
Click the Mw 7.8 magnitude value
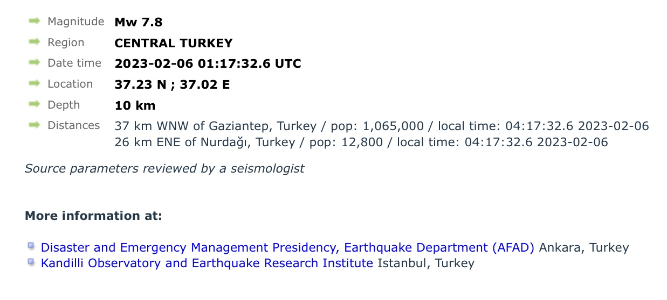click(x=139, y=23)
